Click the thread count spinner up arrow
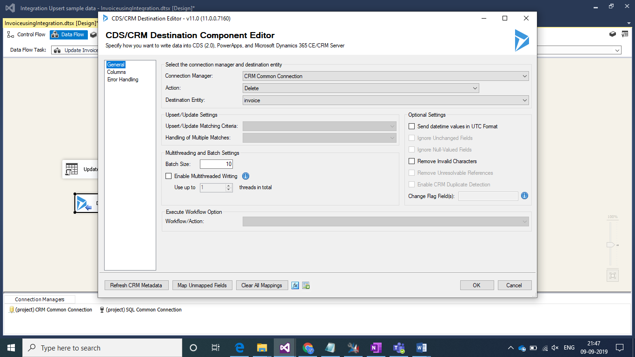The image size is (635, 357). coord(228,185)
